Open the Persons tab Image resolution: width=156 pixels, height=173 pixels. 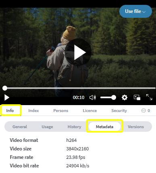point(61,111)
